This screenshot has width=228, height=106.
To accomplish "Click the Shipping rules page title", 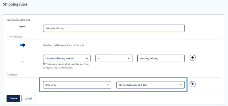I will pyautogui.click(x=15, y=4).
